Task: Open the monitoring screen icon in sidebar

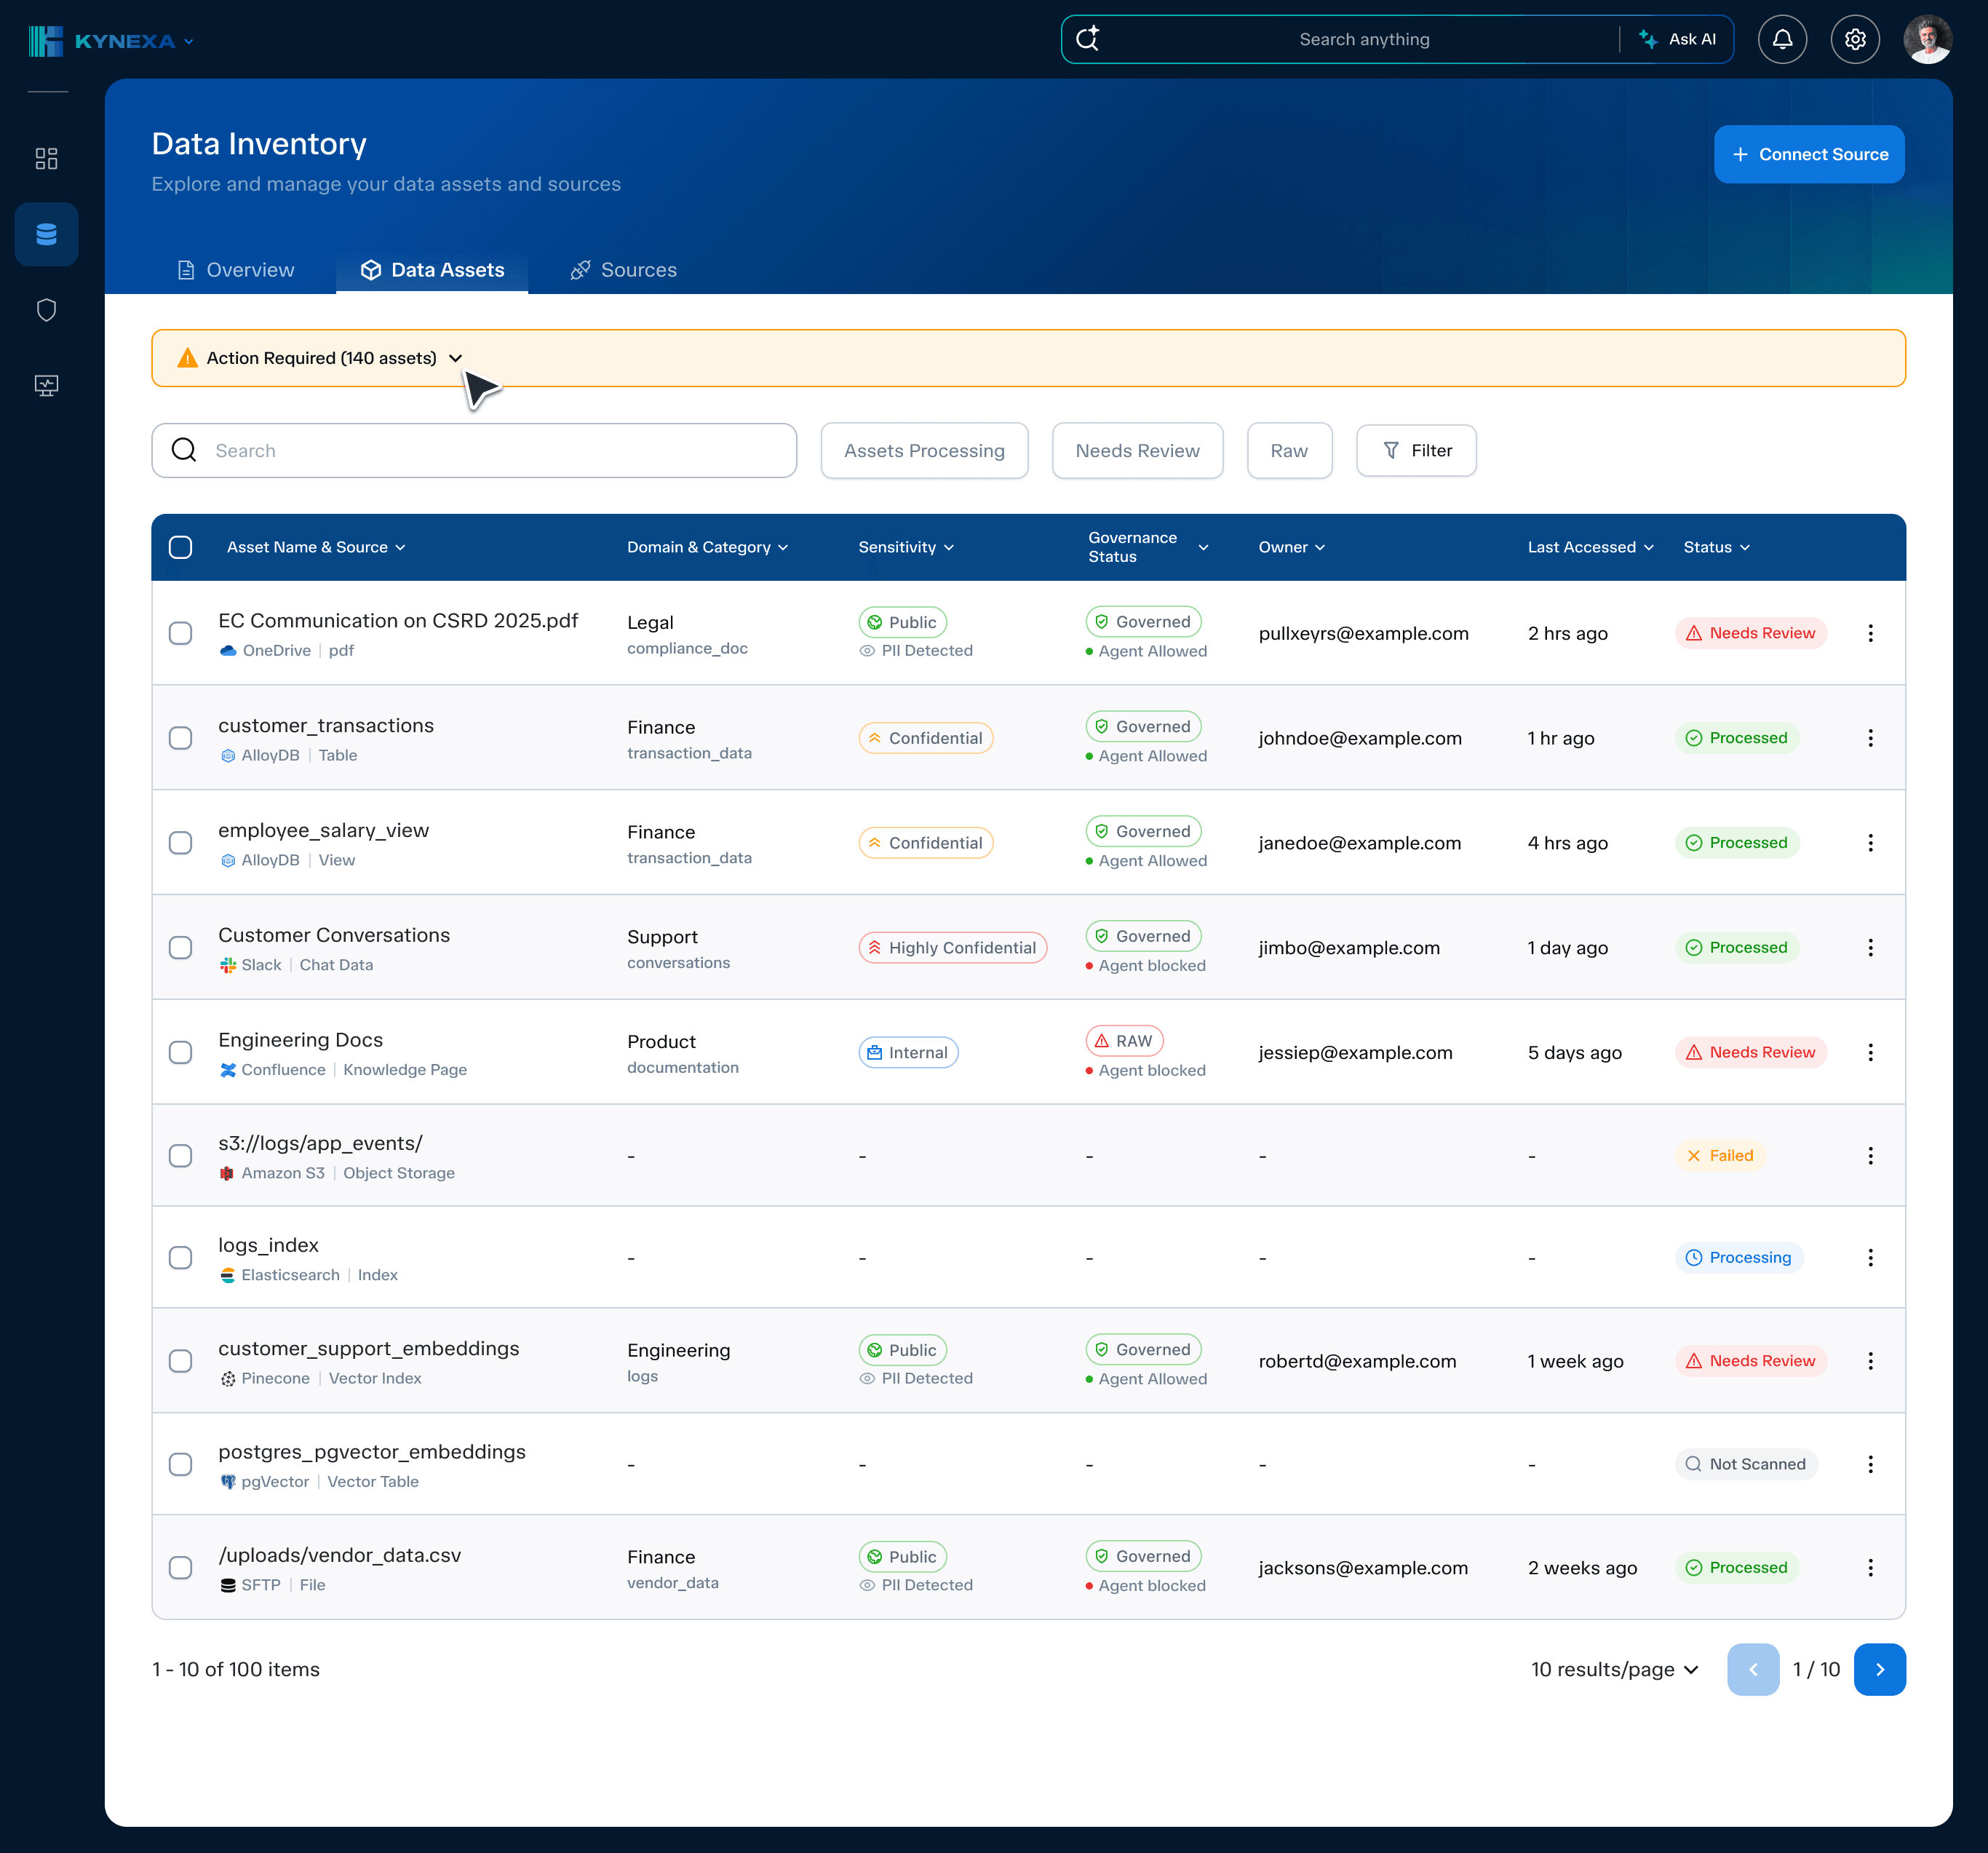Action: tap(46, 385)
